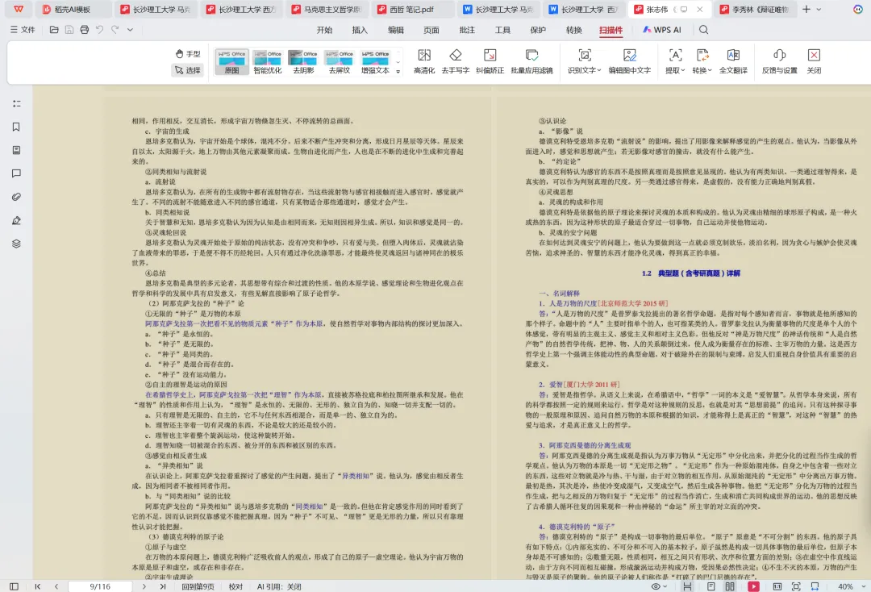Select the 手型 hand tool
This screenshot has height=592, width=871.
click(188, 54)
